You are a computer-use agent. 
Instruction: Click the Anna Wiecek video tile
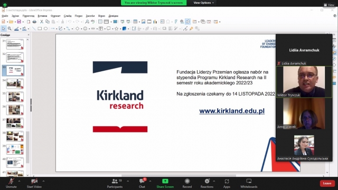click(304, 113)
